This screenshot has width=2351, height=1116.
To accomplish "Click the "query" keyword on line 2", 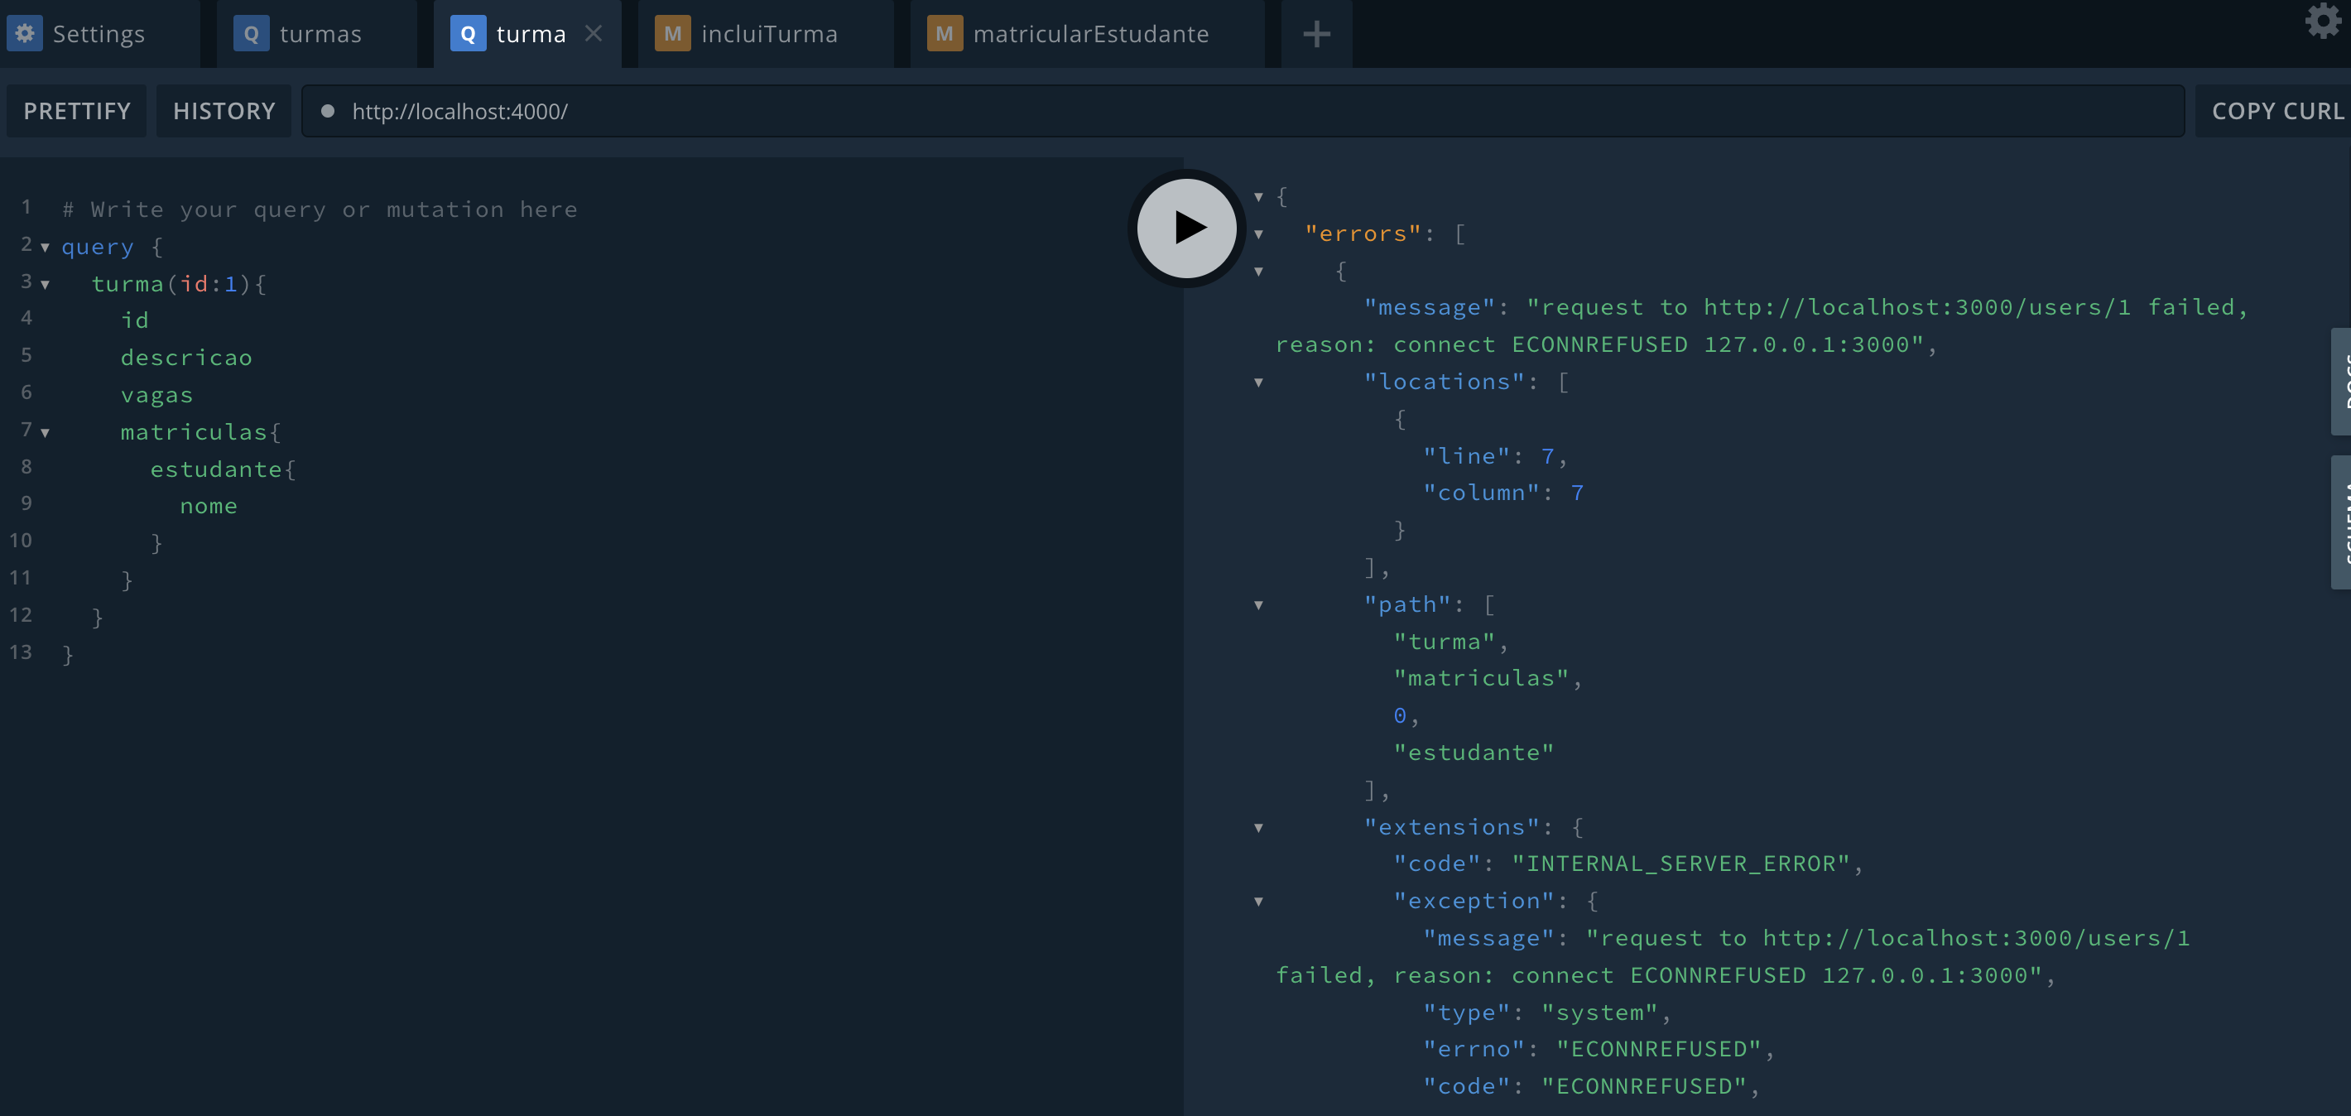I will pyautogui.click(x=98, y=247).
